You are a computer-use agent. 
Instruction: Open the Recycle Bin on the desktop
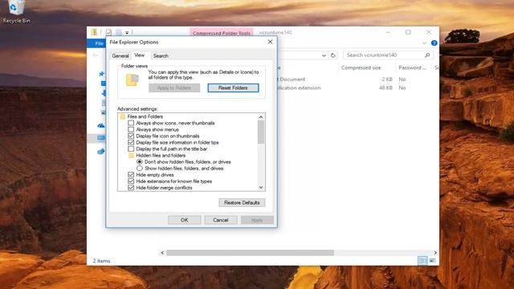pyautogui.click(x=16, y=12)
